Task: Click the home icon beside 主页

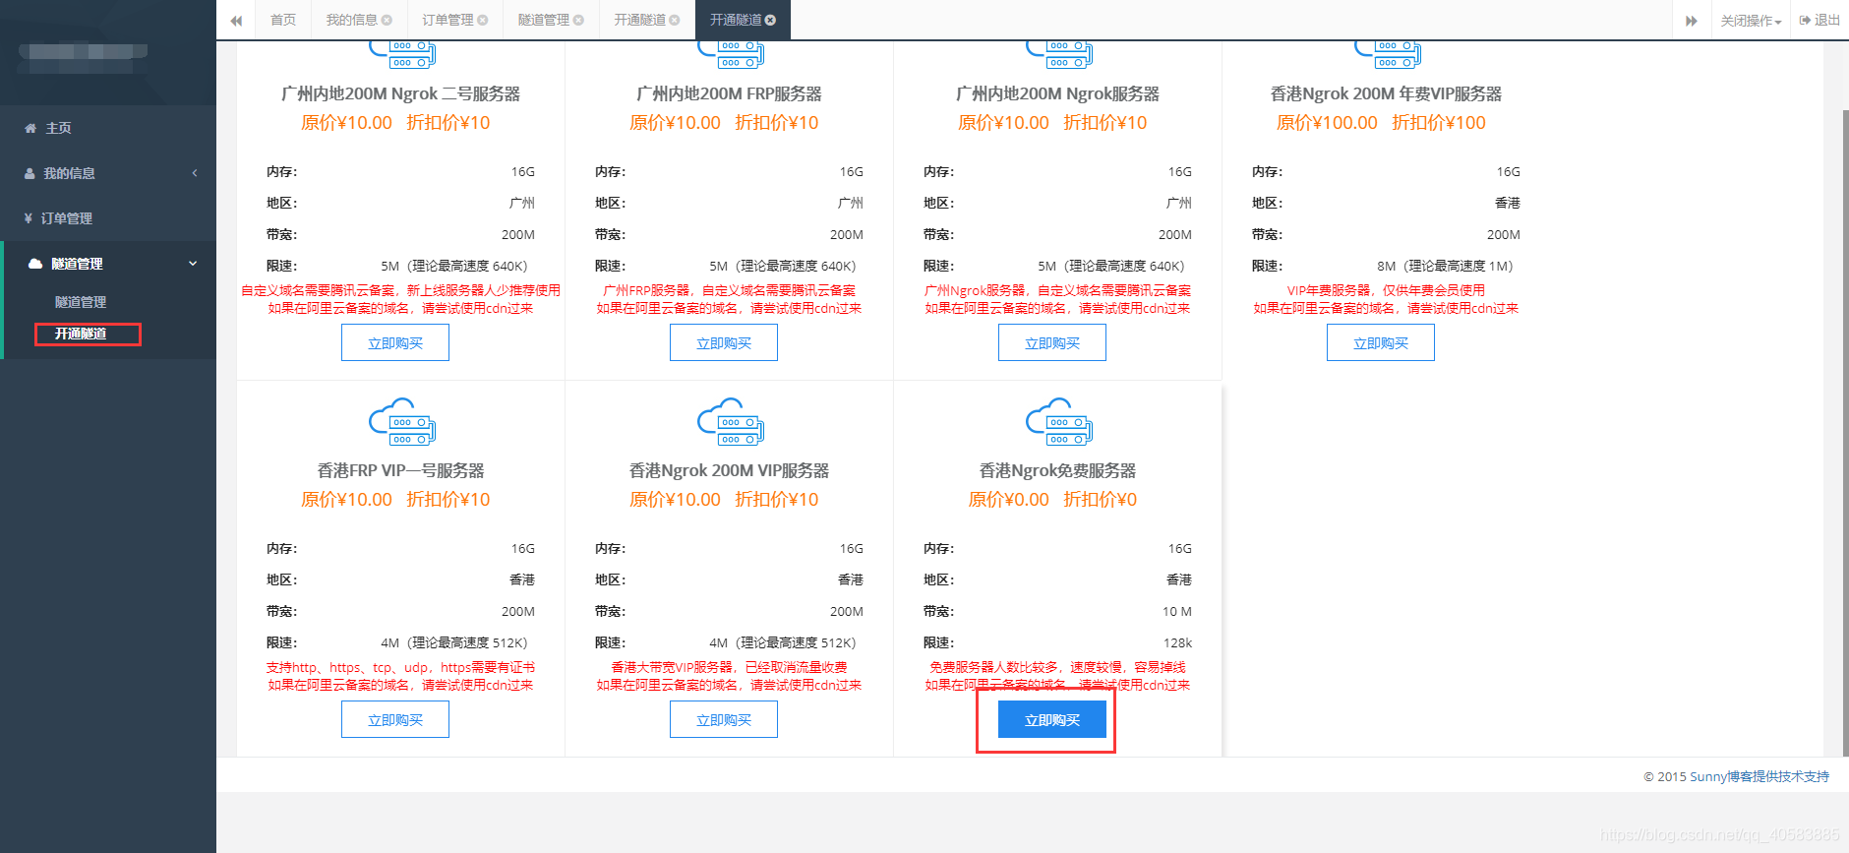Action: click(x=30, y=128)
